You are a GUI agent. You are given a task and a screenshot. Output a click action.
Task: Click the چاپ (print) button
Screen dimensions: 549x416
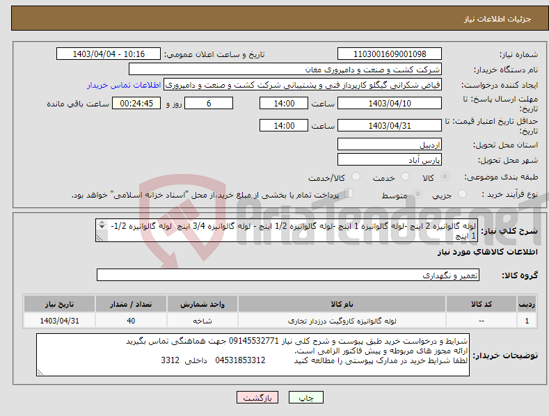click(305, 397)
